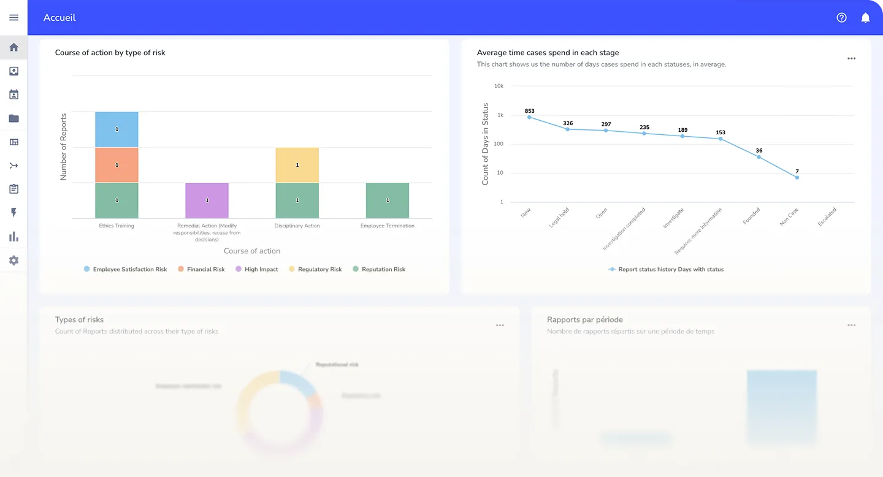Image resolution: width=883 pixels, height=477 pixels.
Task: Click the 36 data point for Founded
Action: pos(759,157)
